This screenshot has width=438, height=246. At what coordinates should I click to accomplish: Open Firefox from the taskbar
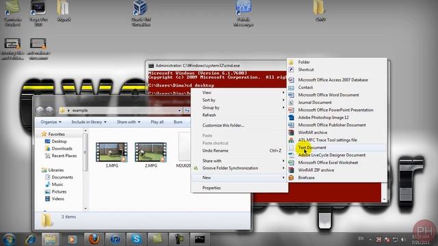tap(94, 239)
